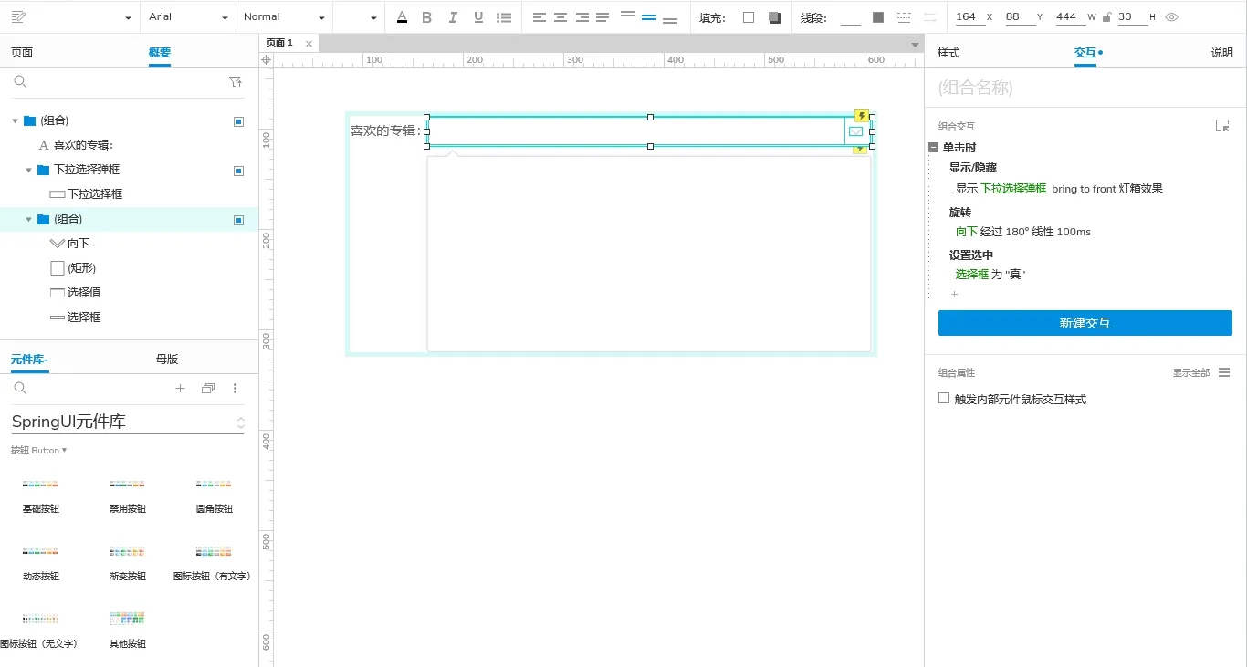Toggle bold formatting
Screen dimensions: 1247x667
pos(427,17)
